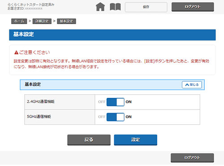
Task: Click the 保存 save button
Action: pos(146,7)
